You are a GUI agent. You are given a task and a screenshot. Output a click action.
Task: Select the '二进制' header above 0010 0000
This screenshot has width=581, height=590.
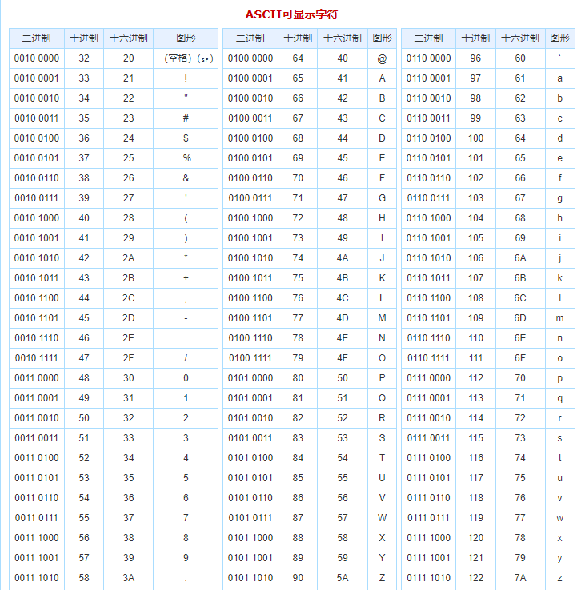(37, 38)
